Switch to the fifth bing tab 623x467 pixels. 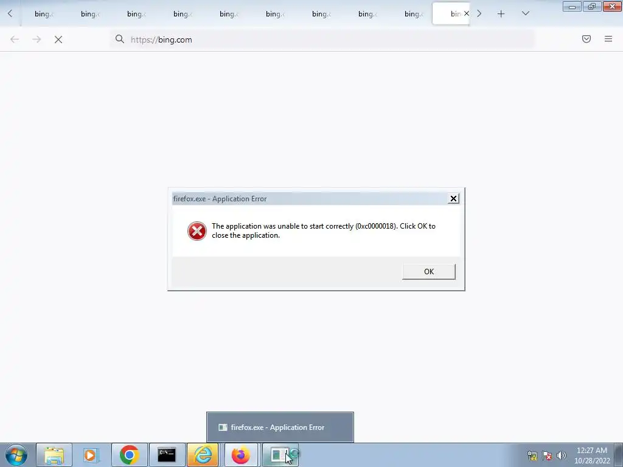click(229, 14)
